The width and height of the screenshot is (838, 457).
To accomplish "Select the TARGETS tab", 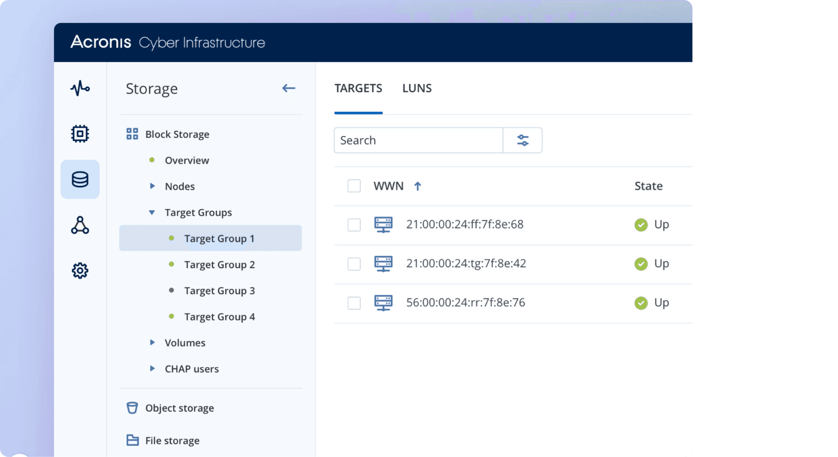I will pos(358,88).
